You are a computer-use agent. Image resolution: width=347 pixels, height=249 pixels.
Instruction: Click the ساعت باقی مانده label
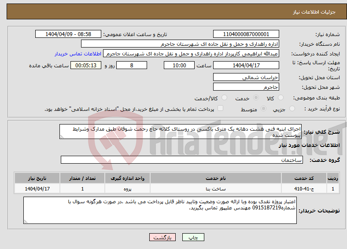(49, 66)
